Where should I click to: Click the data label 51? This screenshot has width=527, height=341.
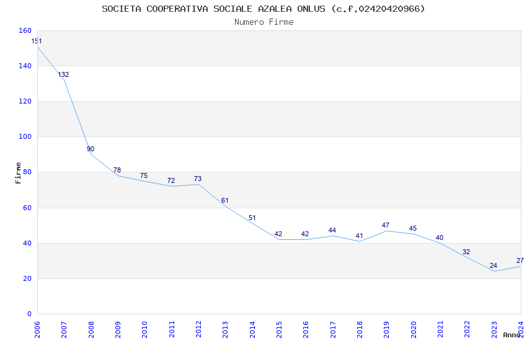[252, 218]
